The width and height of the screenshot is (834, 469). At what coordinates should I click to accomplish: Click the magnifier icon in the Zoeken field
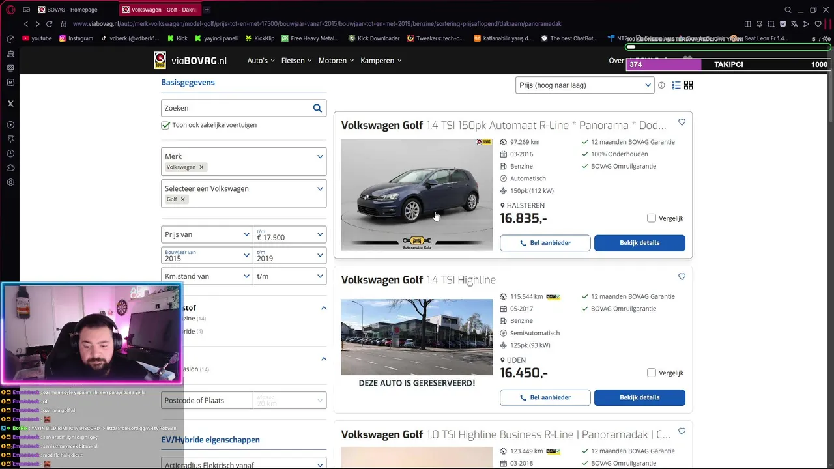[x=317, y=108]
